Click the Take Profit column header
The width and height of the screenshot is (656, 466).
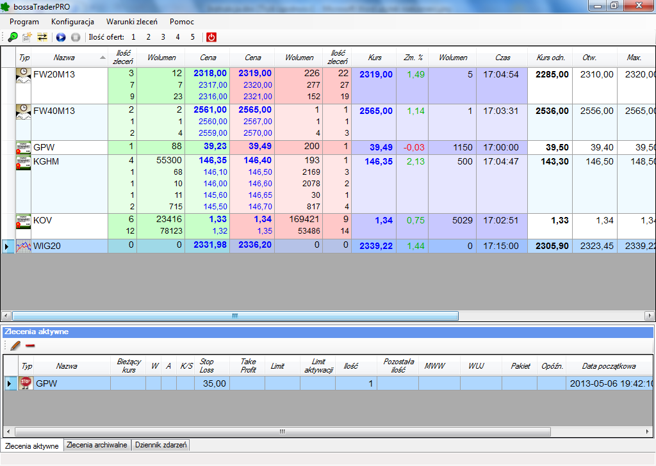coord(248,366)
